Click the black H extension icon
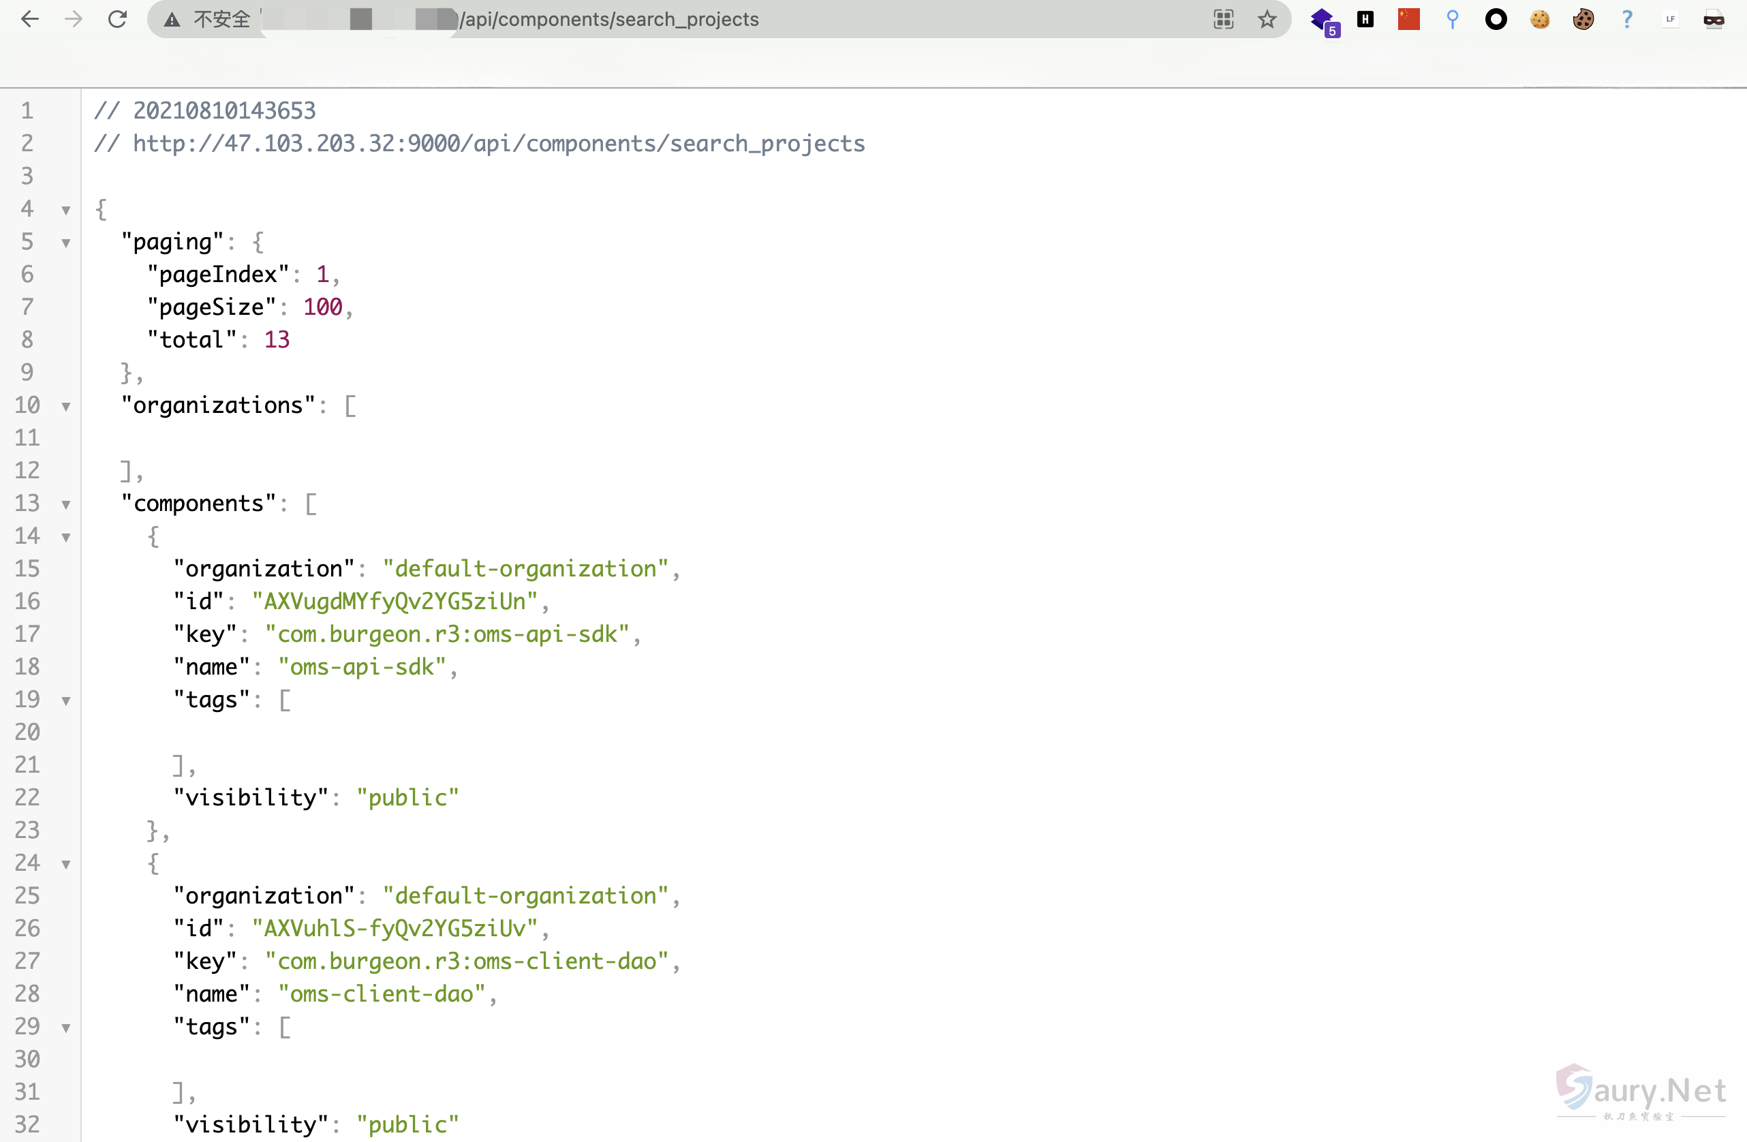The height and width of the screenshot is (1142, 1747). click(1365, 20)
